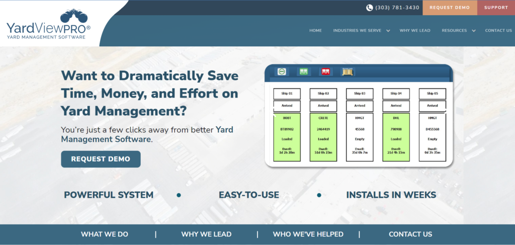This screenshot has height=245, width=515.
Task: Click trailer number 45568 under Ship 03
Action: (360, 129)
